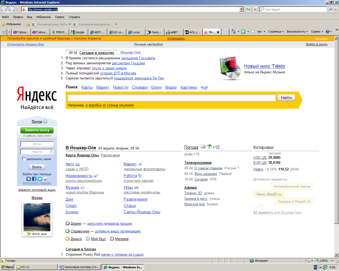339x271 pixels.
Task: Click the red Stop loading icon
Action: [x=255, y=9]
